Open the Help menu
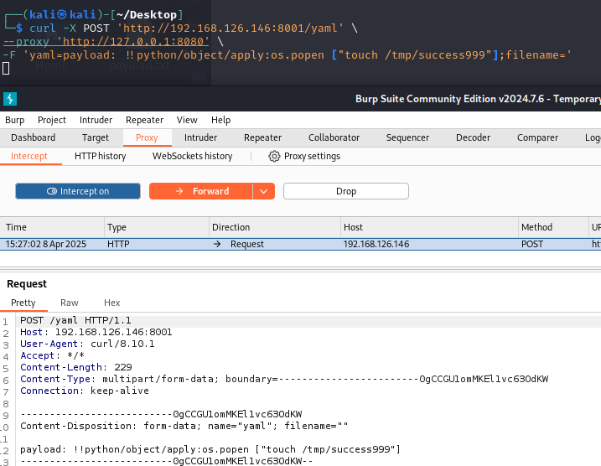 220,120
